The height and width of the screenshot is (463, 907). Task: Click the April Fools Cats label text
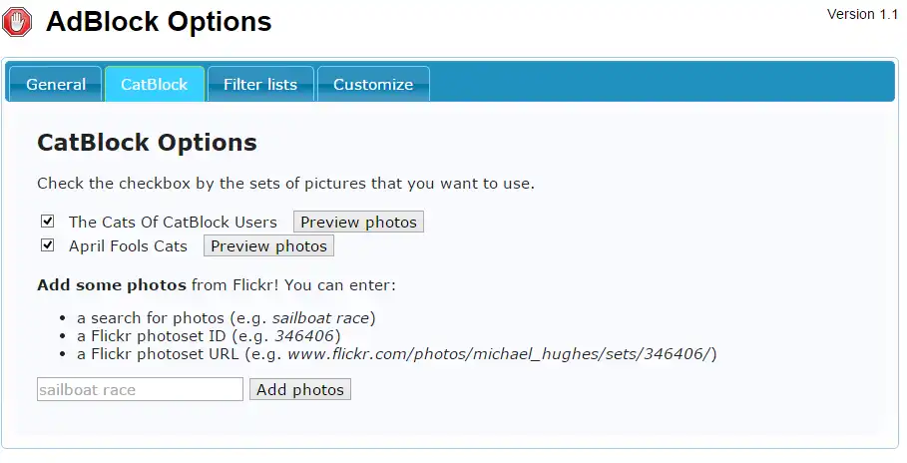(128, 245)
